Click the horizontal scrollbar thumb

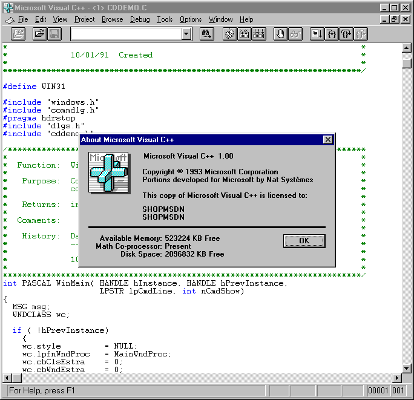coord(17,378)
